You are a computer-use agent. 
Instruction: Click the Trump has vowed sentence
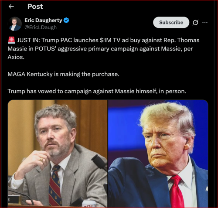click(x=97, y=91)
